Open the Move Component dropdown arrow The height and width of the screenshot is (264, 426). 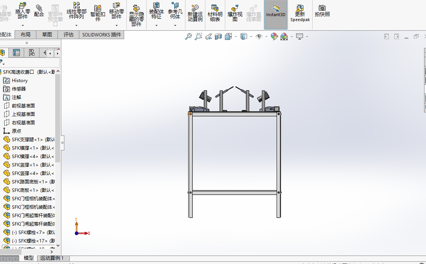(x=116, y=26)
